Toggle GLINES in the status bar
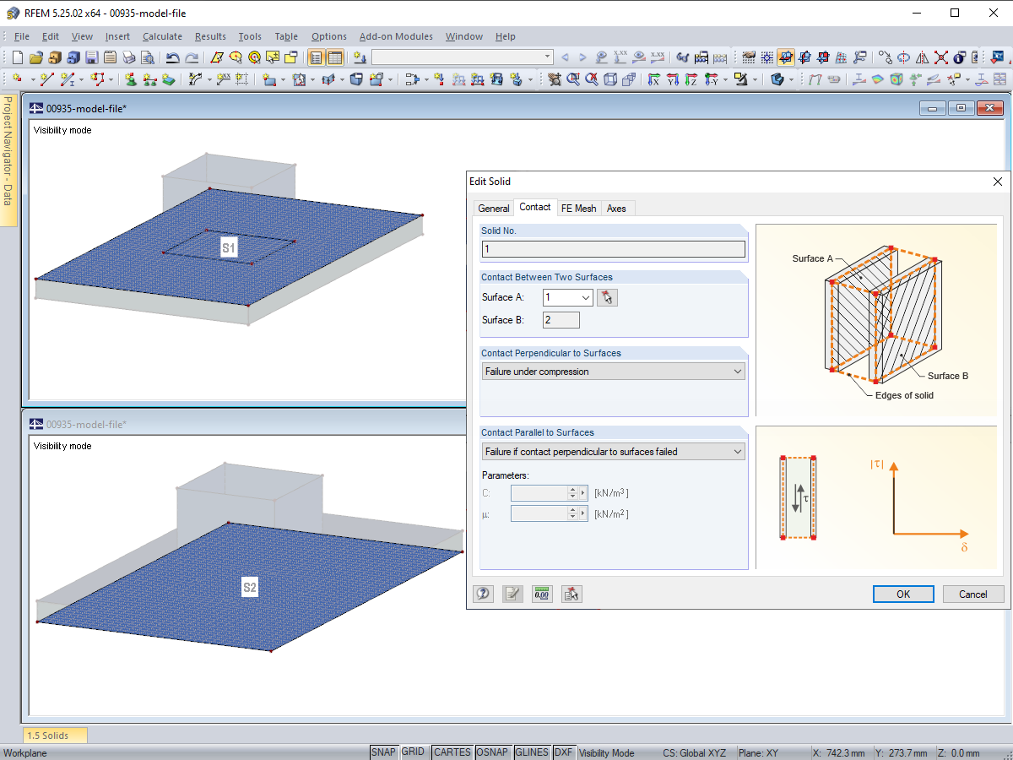 pos(532,752)
